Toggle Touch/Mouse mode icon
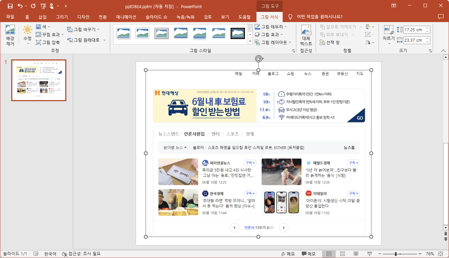 [51, 6]
